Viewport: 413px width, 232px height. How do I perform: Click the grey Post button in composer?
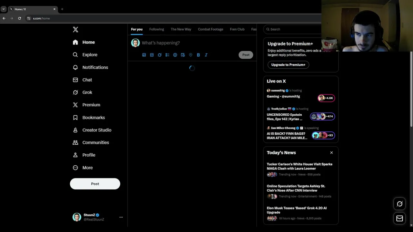point(246,55)
